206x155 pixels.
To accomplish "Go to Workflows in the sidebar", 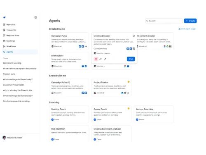I will click(20, 46).
